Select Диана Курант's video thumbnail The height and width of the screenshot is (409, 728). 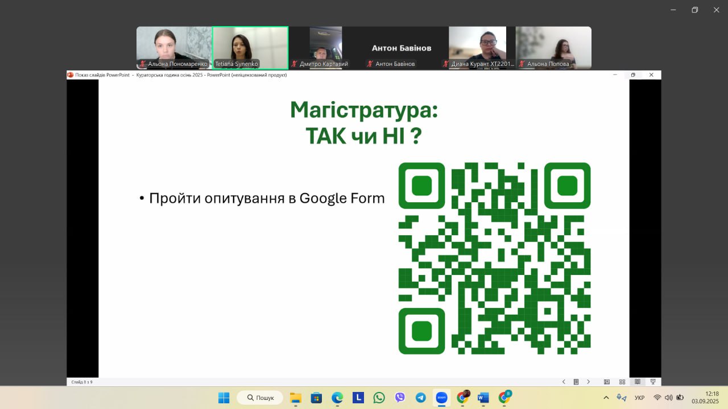(478, 48)
